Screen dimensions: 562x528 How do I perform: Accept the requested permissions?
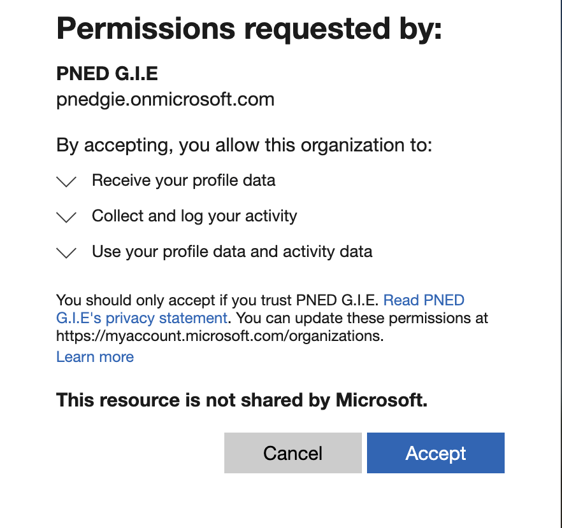[x=435, y=453]
